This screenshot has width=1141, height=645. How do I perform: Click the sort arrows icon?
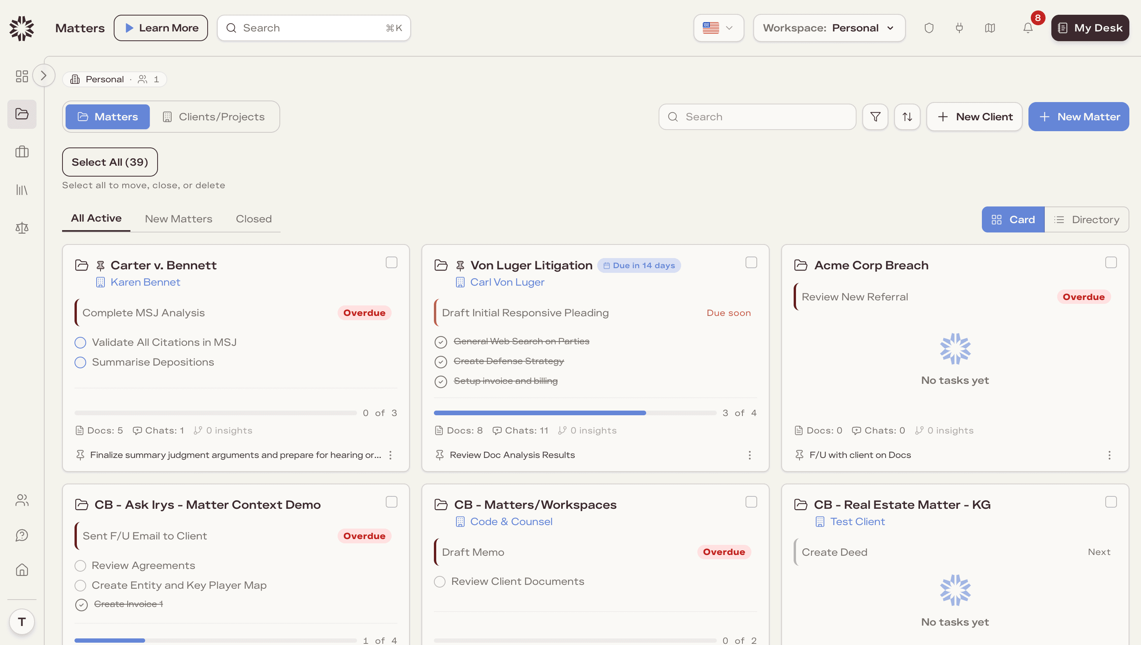(907, 116)
